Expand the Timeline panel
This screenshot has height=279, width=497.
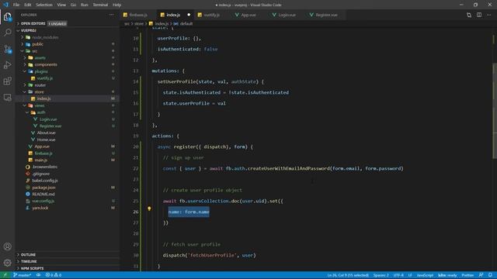[x=68, y=262]
